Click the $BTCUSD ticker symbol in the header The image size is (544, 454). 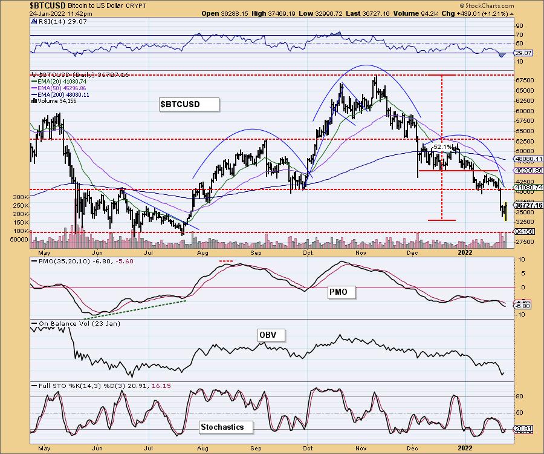point(48,5)
